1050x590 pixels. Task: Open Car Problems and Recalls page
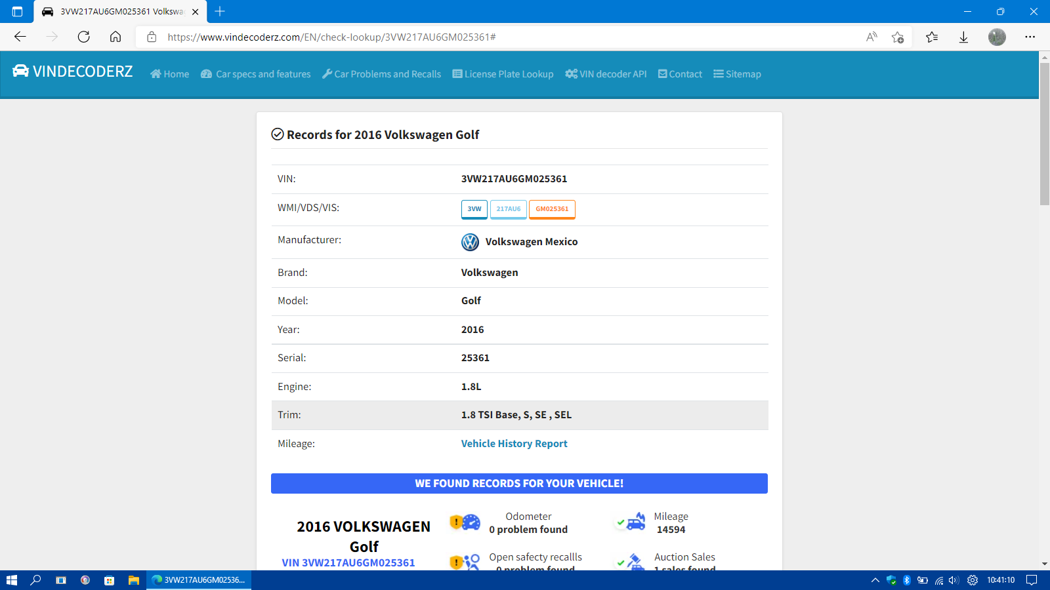[381, 74]
